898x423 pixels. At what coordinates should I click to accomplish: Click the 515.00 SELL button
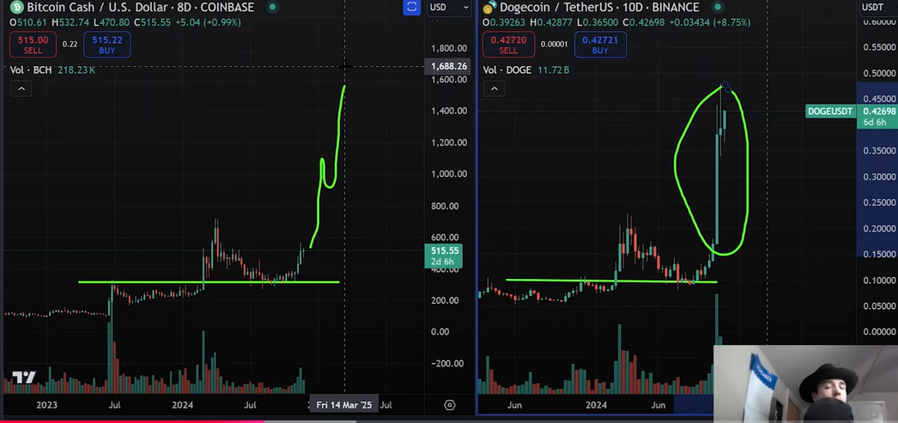point(33,45)
